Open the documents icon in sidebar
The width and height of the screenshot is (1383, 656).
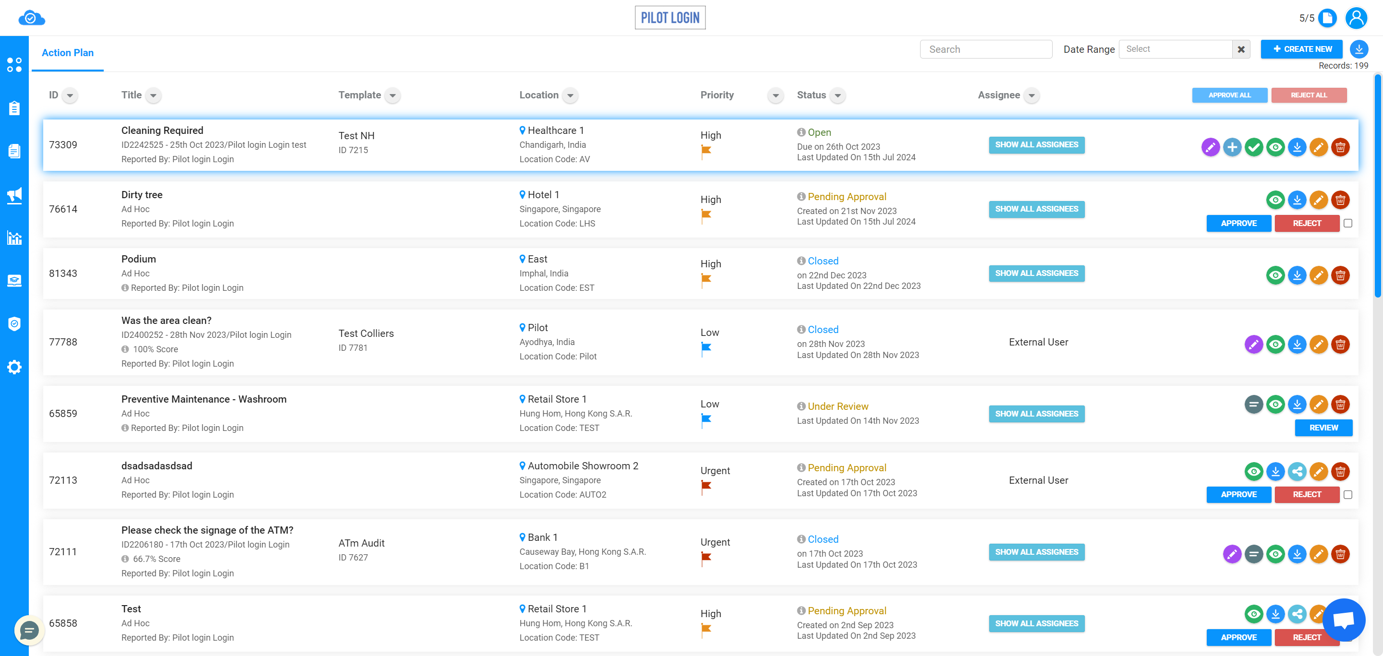point(14,151)
